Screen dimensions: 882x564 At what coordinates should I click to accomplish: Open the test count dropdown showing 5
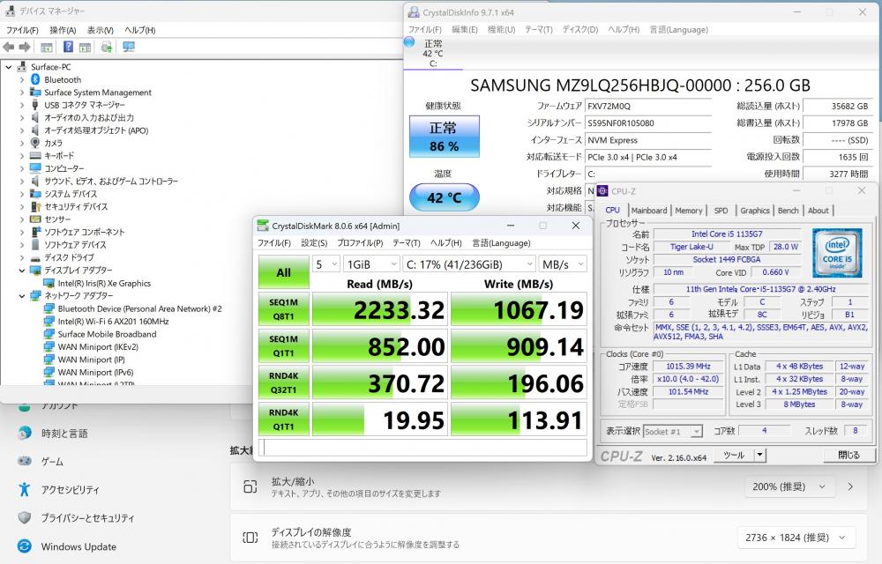[x=325, y=264]
